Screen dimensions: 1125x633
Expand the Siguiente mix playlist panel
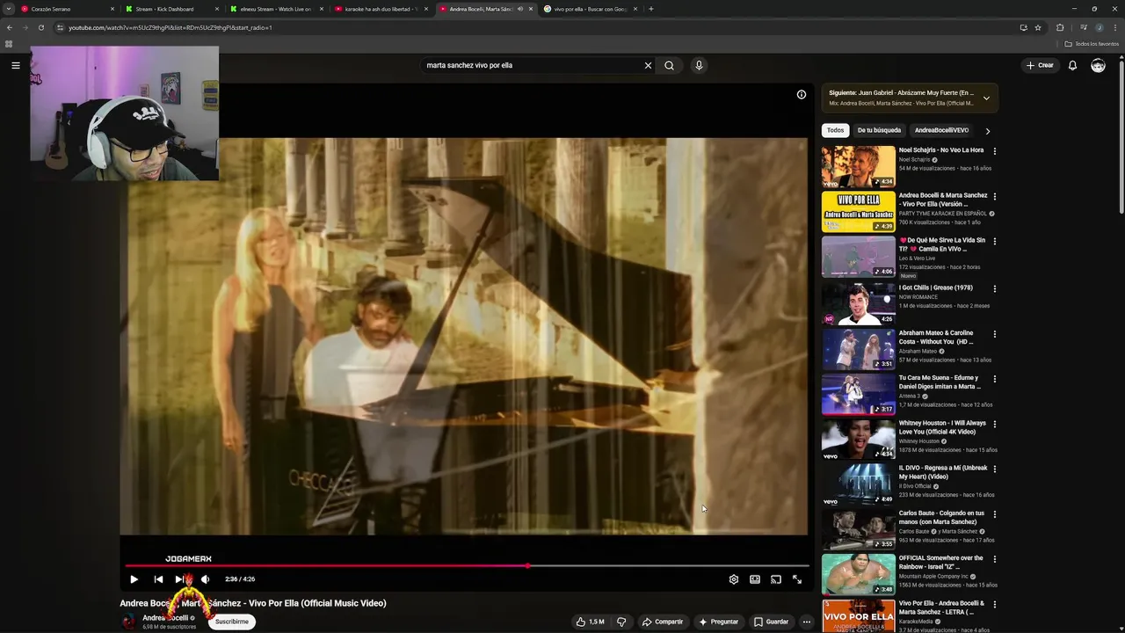click(986, 98)
